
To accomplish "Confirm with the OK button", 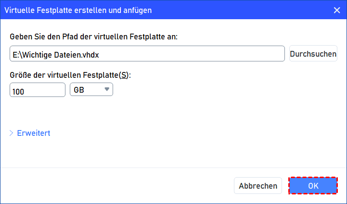I will pos(313,185).
